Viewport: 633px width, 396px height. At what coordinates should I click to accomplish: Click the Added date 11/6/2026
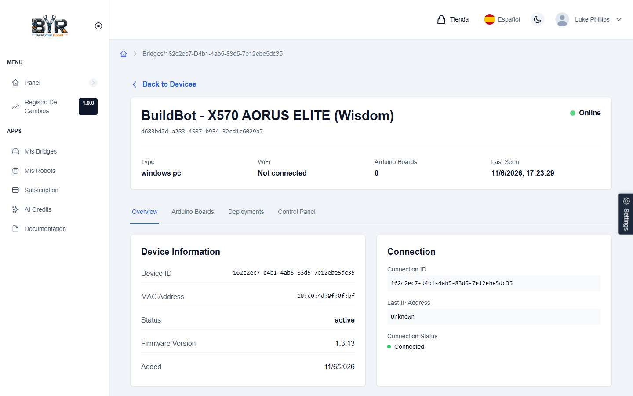coord(339,367)
